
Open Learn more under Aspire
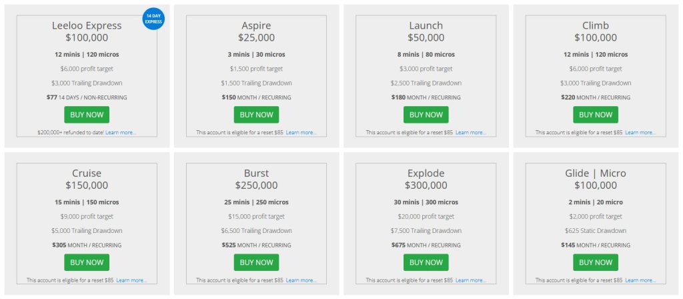301,133
